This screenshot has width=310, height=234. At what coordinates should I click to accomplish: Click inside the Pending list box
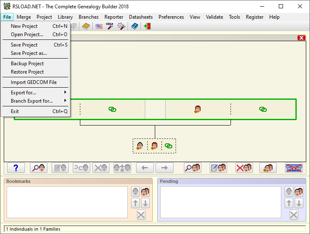tap(221, 202)
